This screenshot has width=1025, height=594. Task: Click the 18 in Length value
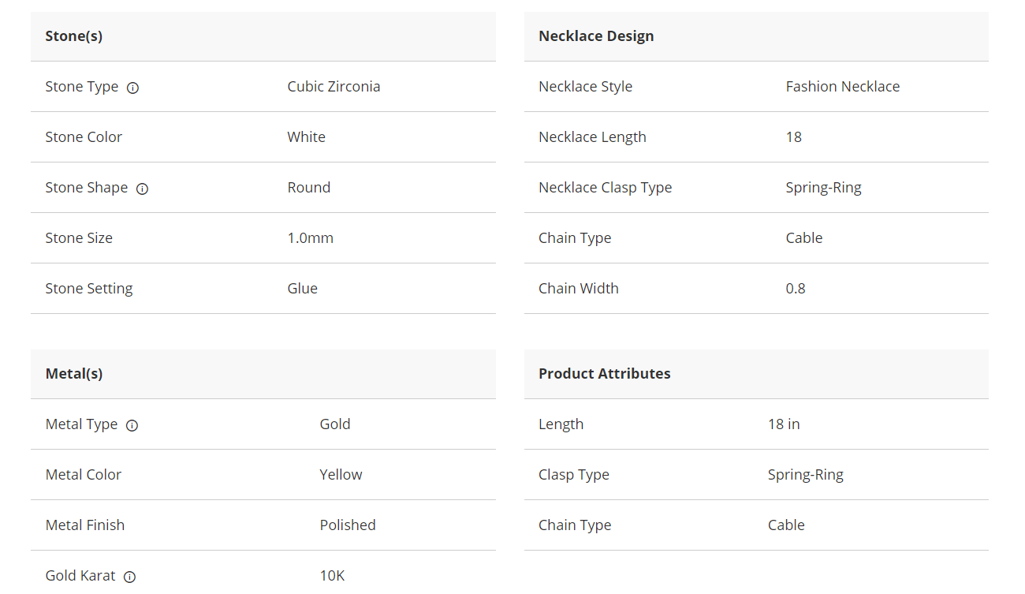[784, 424]
